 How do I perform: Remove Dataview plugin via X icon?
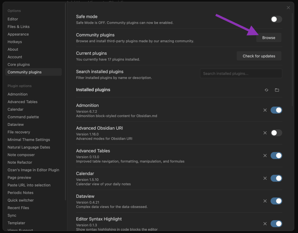tap(265, 201)
